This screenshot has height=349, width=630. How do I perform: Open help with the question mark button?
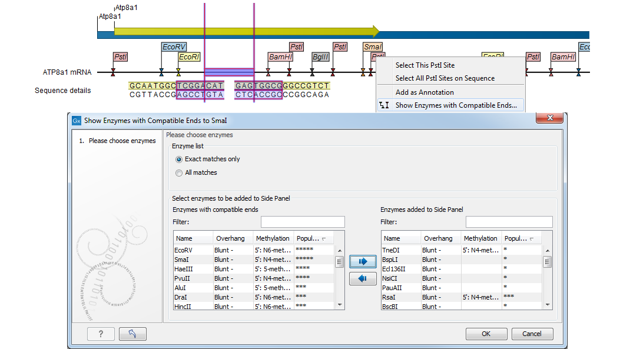pos(101,334)
